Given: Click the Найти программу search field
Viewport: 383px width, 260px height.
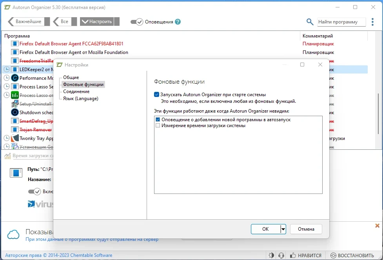Looking at the screenshot, I should [x=341, y=22].
